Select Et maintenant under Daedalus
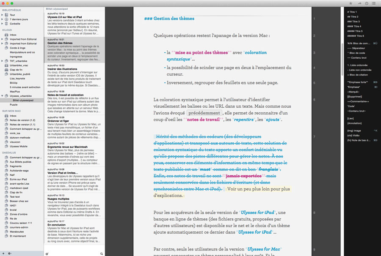The image size is (381, 256). tap(18, 236)
